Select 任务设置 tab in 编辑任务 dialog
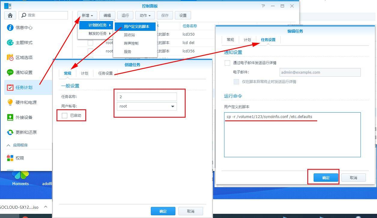This screenshot has width=377, height=218. click(x=268, y=40)
